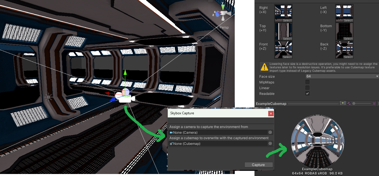The width and height of the screenshot is (379, 176).
Task: Click the 64x64 RGBA8 sRGB info text
Action: pyautogui.click(x=317, y=173)
